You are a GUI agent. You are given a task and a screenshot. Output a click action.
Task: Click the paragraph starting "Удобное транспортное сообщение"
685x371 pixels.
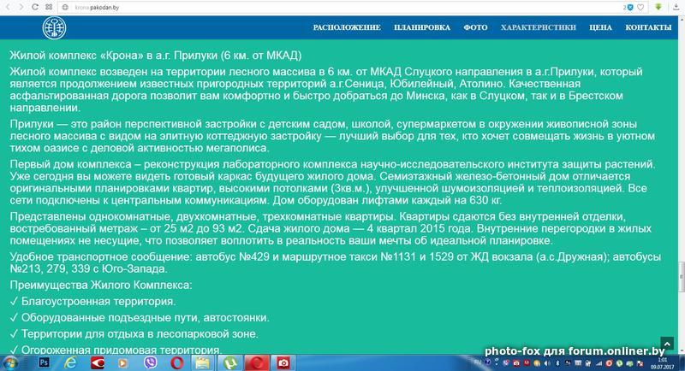coord(336,263)
